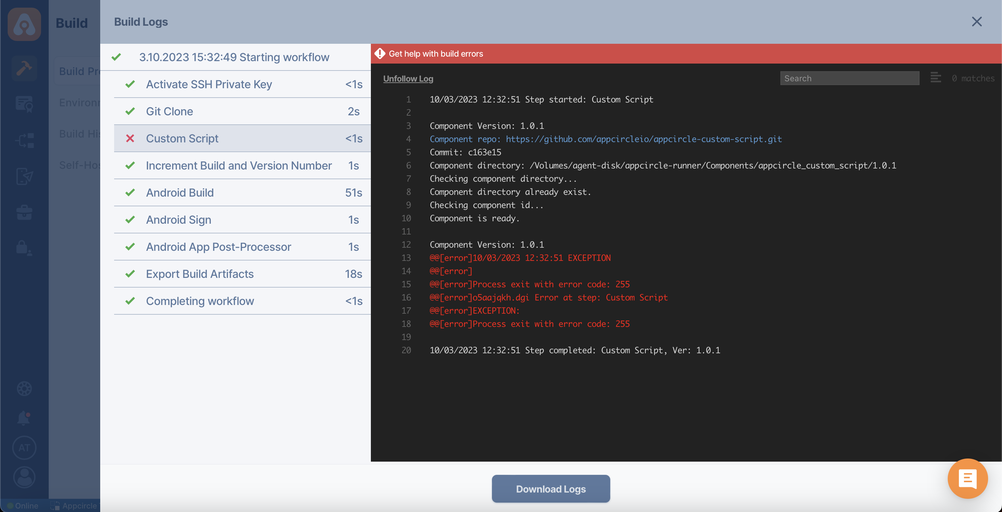Click the Download Logs button
Screen dimensions: 1002x512
pos(551,488)
